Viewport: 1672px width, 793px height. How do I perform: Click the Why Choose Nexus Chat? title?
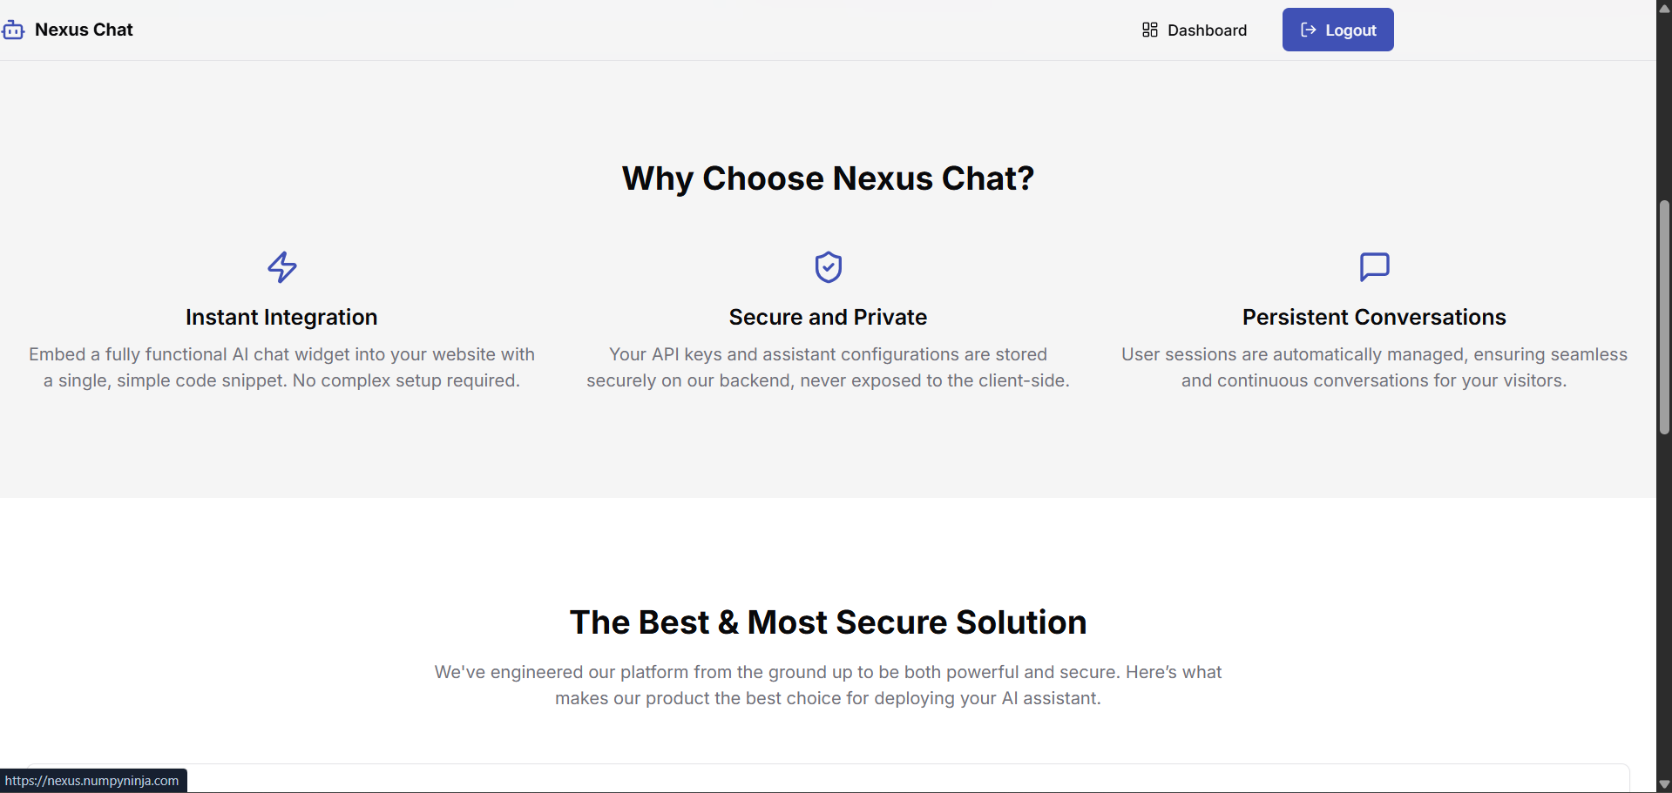click(x=828, y=178)
